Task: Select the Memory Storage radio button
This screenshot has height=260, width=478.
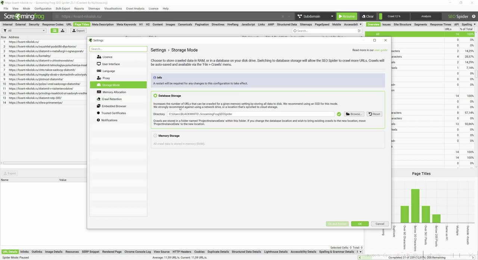Action: pyautogui.click(x=155, y=136)
